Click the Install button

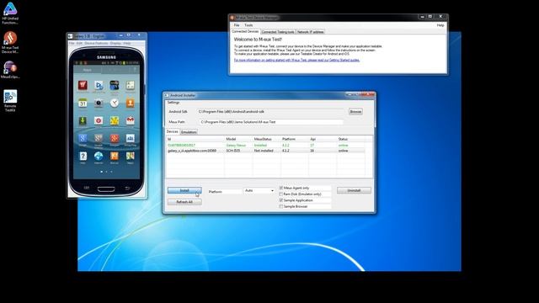[x=184, y=191]
